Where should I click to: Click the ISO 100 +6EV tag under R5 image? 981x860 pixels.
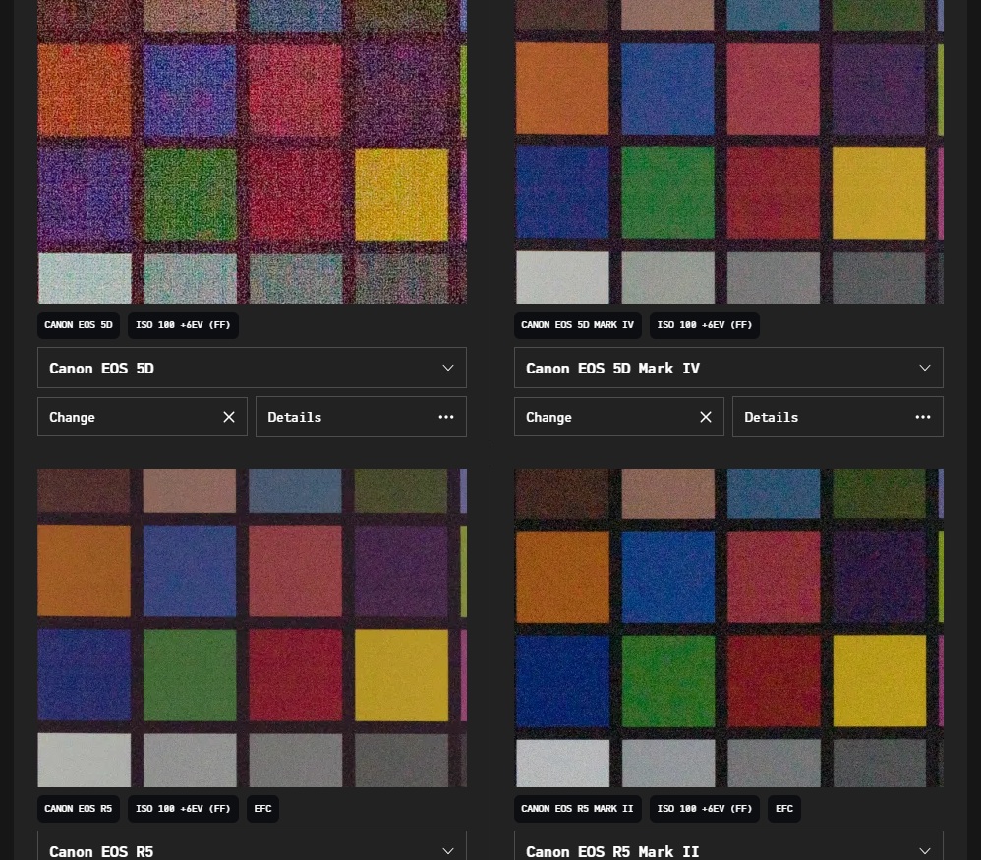click(183, 809)
